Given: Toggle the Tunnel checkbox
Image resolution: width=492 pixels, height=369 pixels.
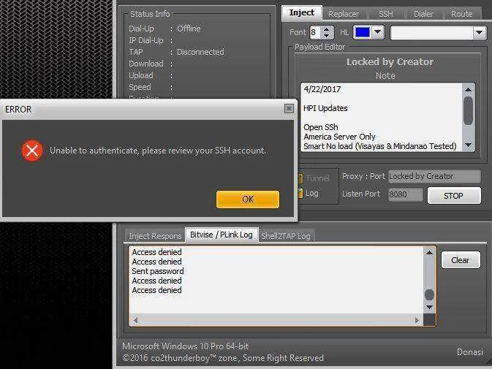Looking at the screenshot, I should (x=300, y=178).
